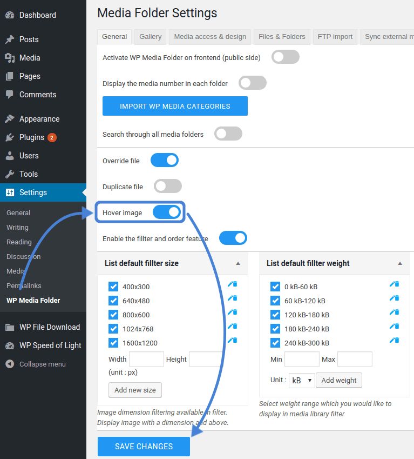
Task: Open the Files & Folders tab
Action: (x=282, y=37)
